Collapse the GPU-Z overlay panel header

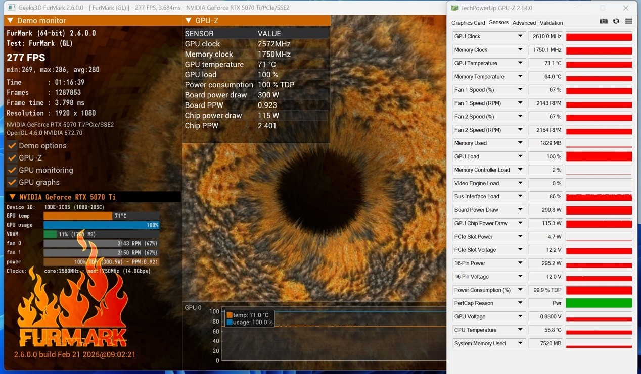pos(189,21)
